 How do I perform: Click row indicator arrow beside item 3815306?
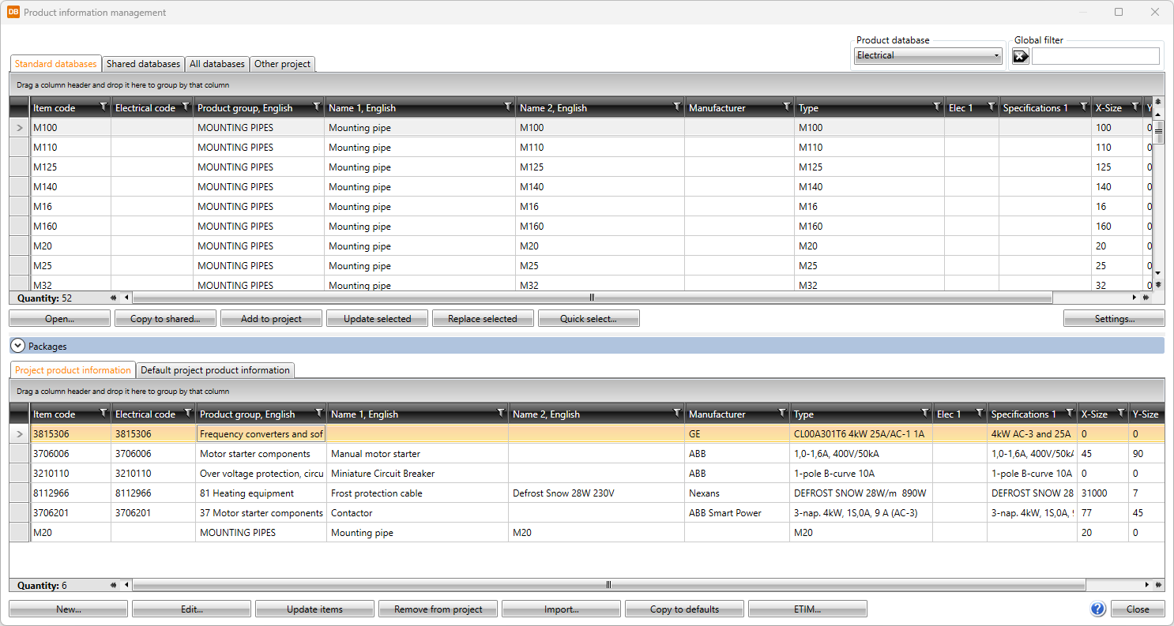(x=20, y=434)
